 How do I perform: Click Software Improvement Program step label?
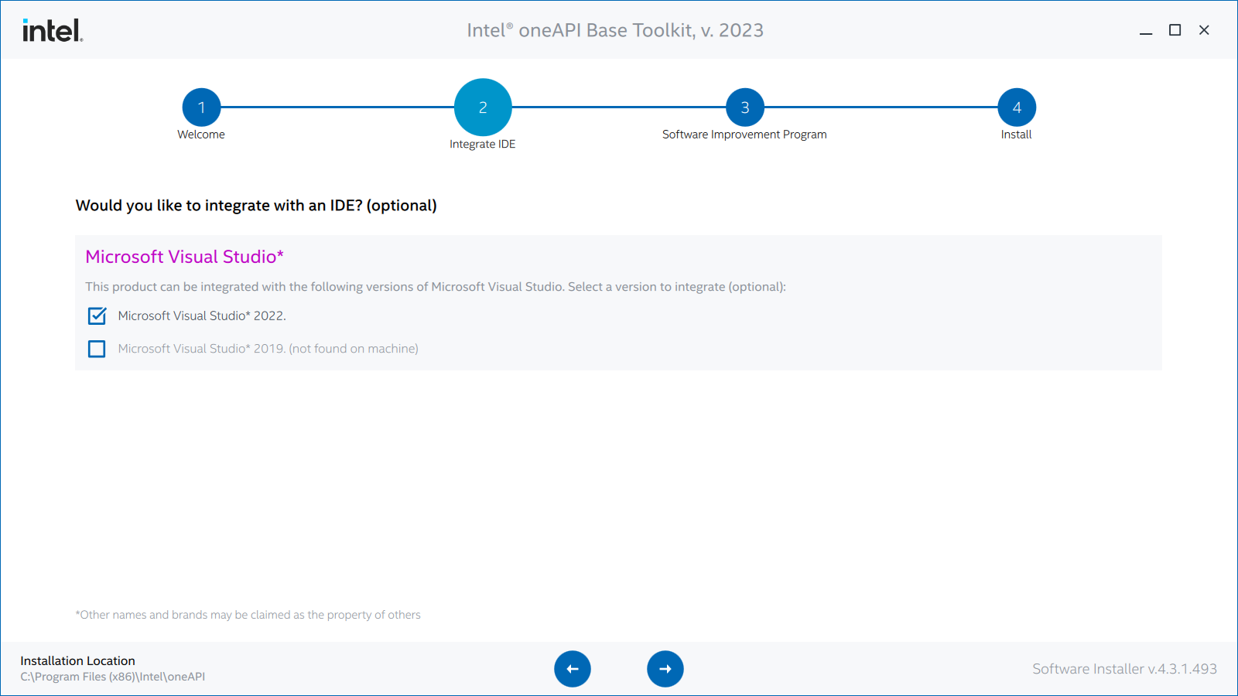pos(744,135)
